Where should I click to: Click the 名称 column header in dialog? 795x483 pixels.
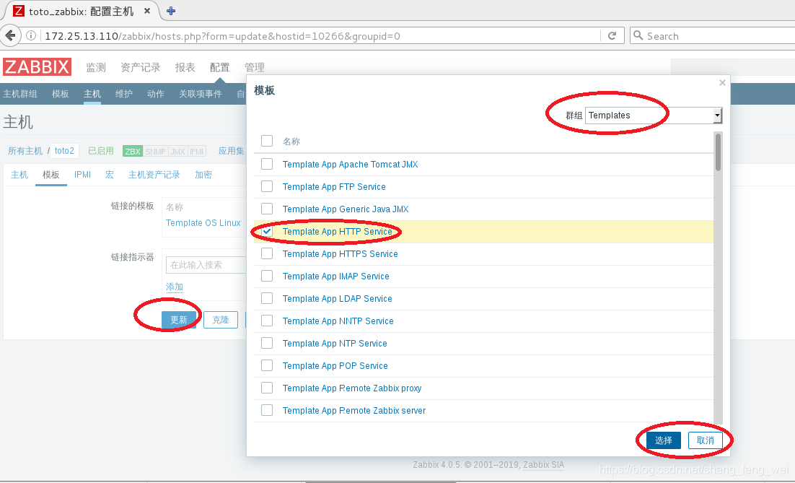click(x=291, y=141)
